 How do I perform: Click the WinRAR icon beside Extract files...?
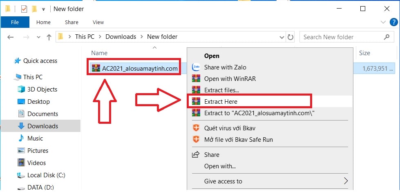(196, 90)
